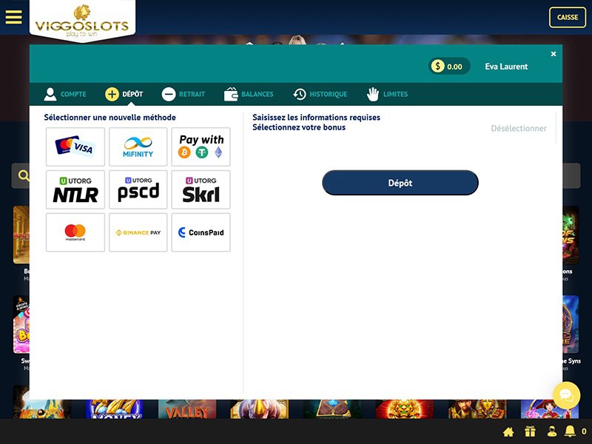Viewport: 592px width, 444px height.
Task: Click 'Sélectionnez votre bonus' text
Action: pos(299,127)
